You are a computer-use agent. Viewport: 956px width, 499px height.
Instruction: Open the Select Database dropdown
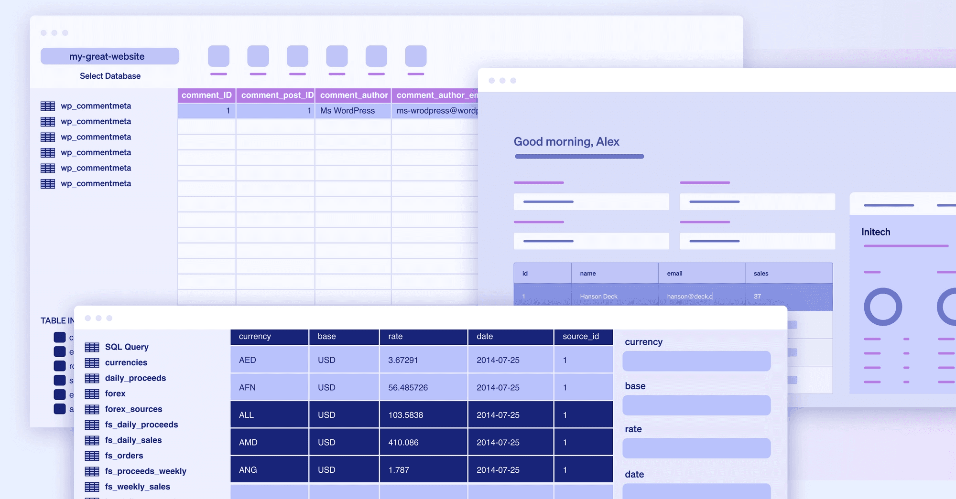(x=110, y=75)
